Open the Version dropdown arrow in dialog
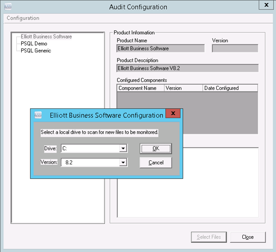This screenshot has height=252, width=276. pyautogui.click(x=123, y=163)
